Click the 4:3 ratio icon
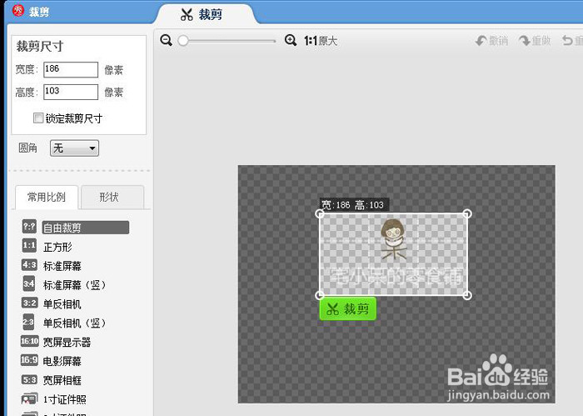This screenshot has width=583, height=416. (29, 264)
